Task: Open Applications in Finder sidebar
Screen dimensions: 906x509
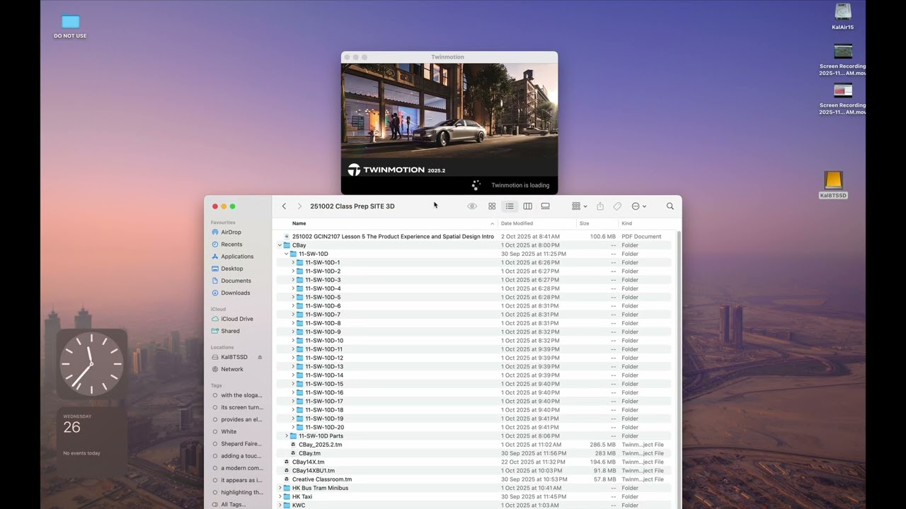Action: (x=237, y=256)
